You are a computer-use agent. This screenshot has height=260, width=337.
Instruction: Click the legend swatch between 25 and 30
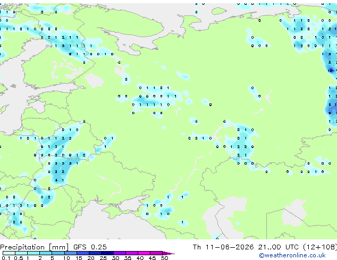(107, 253)
